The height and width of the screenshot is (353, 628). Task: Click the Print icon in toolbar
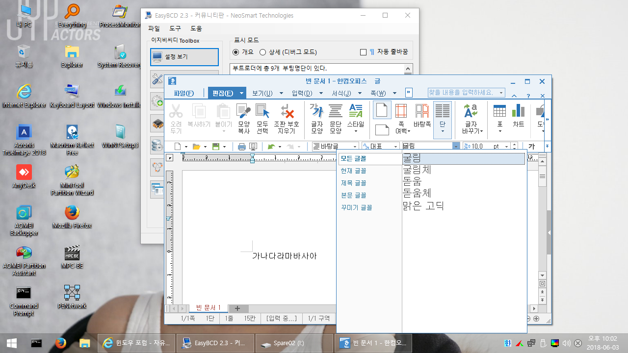241,147
